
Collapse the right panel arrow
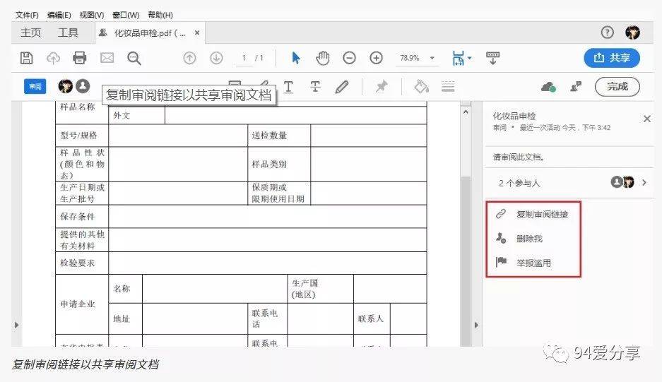(476, 325)
